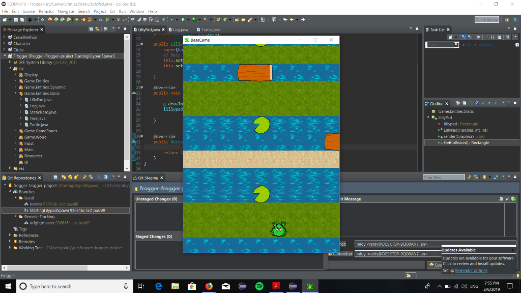Click the Activate... link in the Task List
The image size is (521, 293).
pyautogui.click(x=487, y=45)
